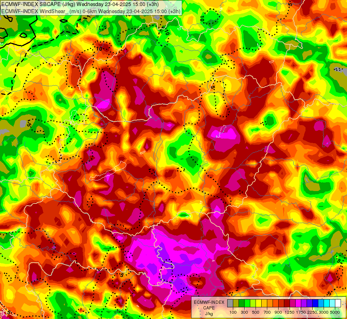347x319 pixels.
Task: Click the '700' legend value
Action: pos(267,312)
